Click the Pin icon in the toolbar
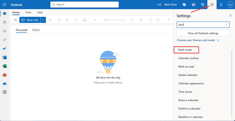The width and height of the screenshot is (235, 121). [150, 20]
